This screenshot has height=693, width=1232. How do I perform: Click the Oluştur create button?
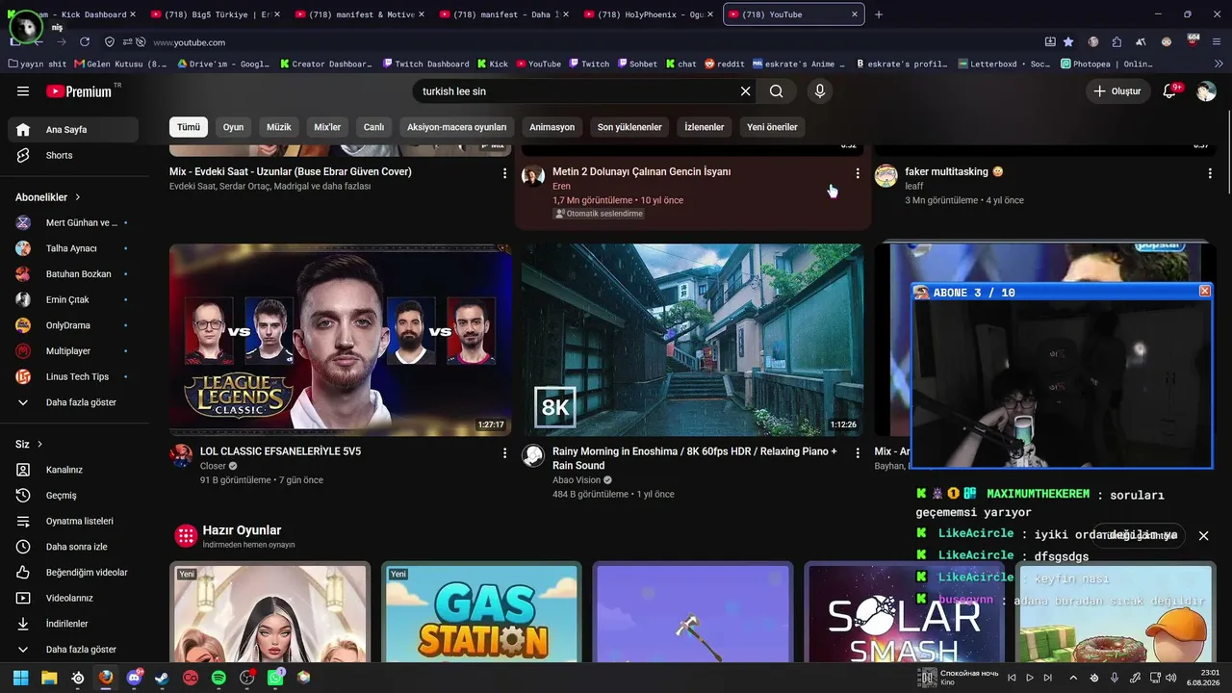coord(1117,91)
